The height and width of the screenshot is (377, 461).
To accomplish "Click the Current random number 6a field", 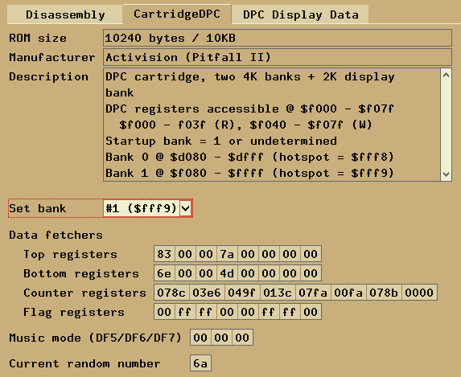I will point(200,363).
